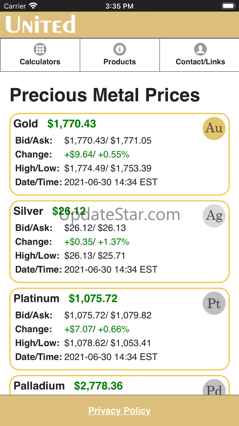Viewport: 239px width, 426px height.
Task: Tap the platinum Pt element badge
Action: pos(214,303)
